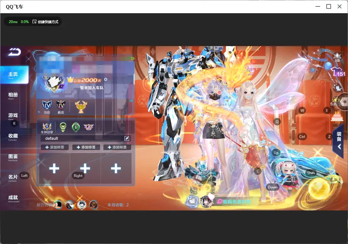348x244 pixels.
Task: Click the silver heart like icon
Action: click(x=192, y=202)
